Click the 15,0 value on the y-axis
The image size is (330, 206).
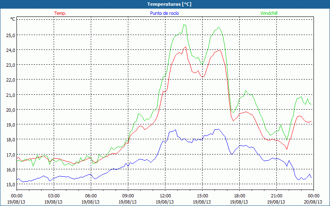click(x=10, y=184)
